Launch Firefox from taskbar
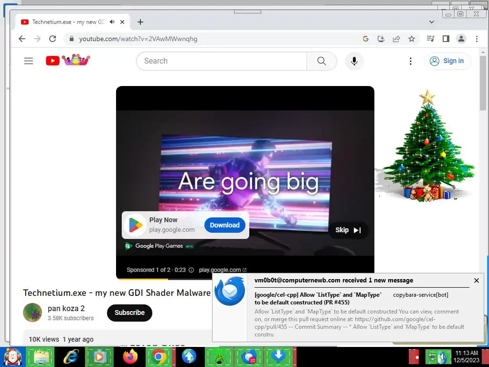489x367 pixels. 130,357
